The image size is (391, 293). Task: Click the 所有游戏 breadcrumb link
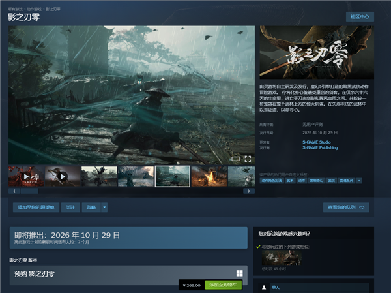(15, 9)
